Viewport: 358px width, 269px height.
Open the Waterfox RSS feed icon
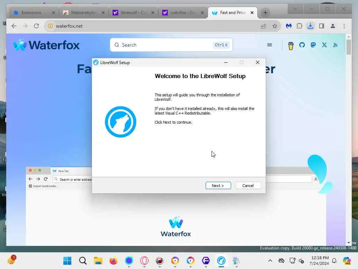(x=335, y=45)
